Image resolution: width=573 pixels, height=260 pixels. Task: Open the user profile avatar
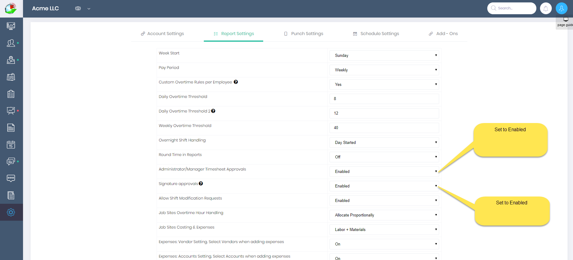coord(561,8)
